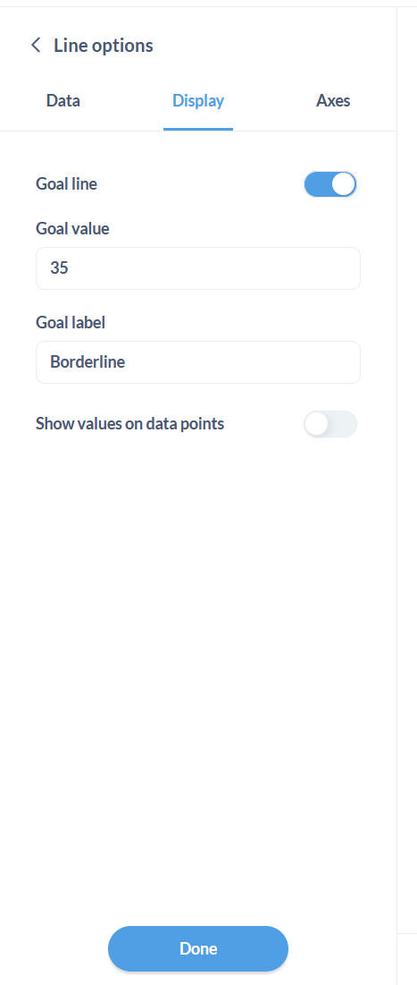The width and height of the screenshot is (417, 985).
Task: Select the Display tab
Action: click(198, 100)
